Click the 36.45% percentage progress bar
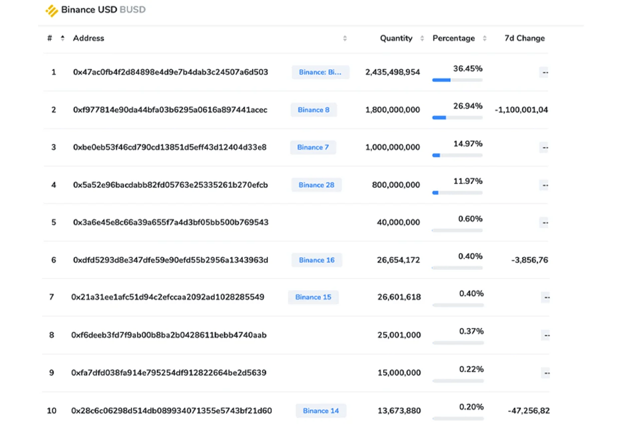641x425 pixels. [x=457, y=80]
